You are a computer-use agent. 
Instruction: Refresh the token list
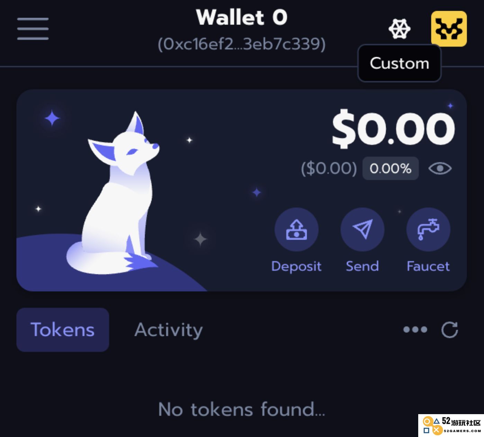click(449, 330)
